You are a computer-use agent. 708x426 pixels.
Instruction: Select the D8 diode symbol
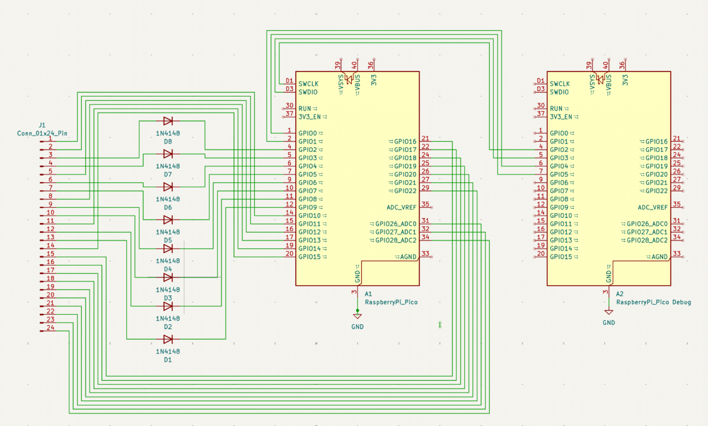(x=168, y=121)
